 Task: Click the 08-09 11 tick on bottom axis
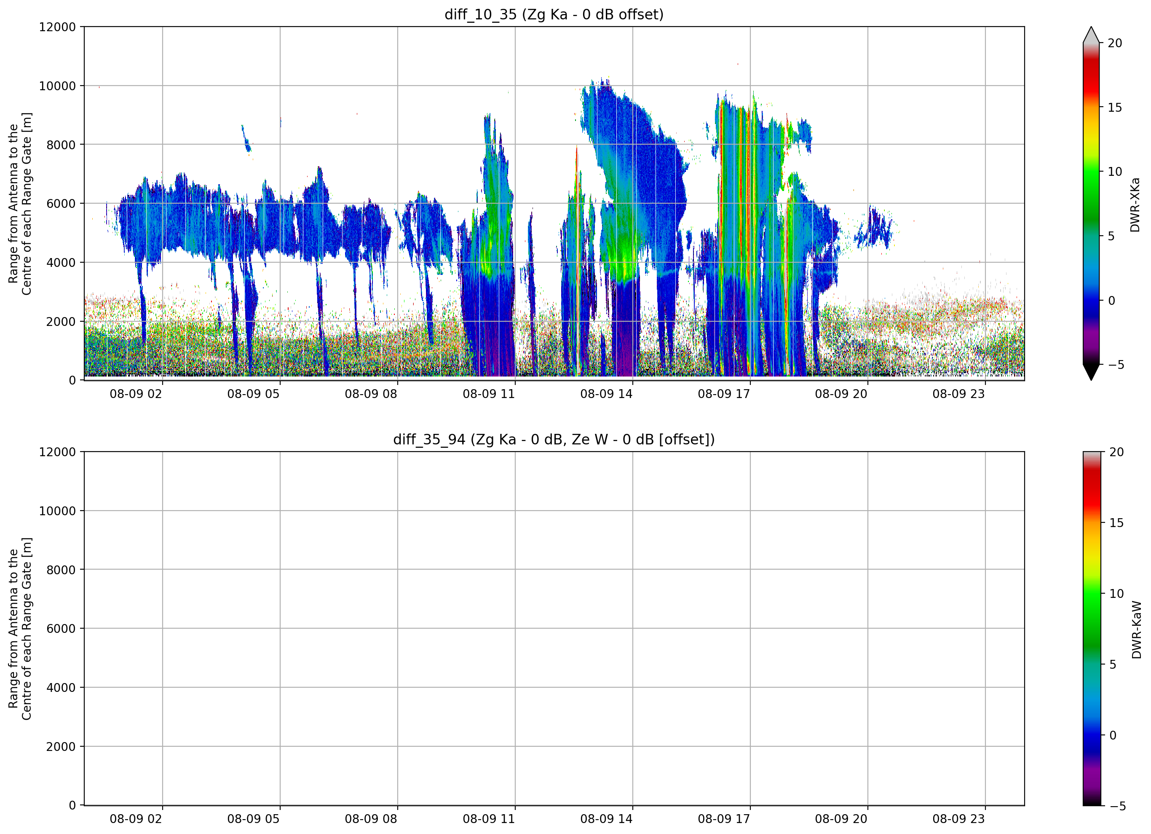[489, 819]
